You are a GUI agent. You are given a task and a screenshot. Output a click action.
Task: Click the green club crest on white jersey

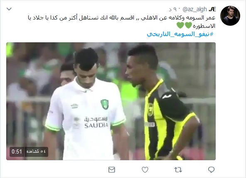[x=105, y=104]
